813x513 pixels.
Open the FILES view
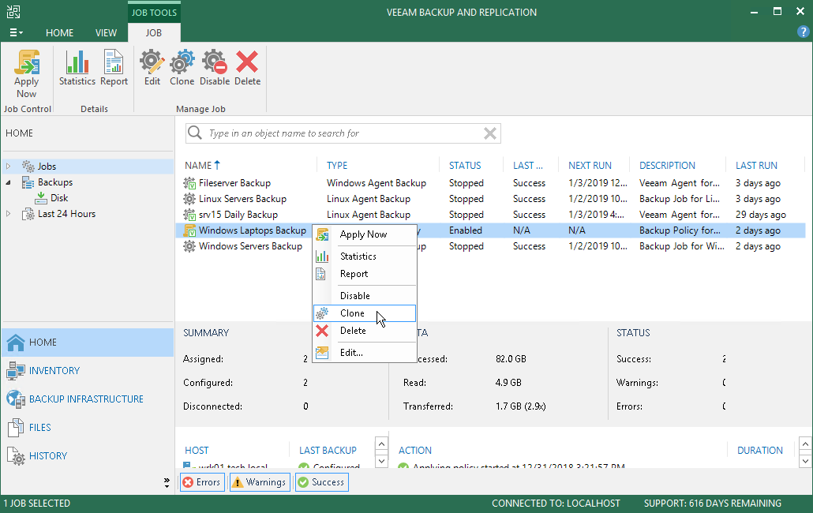tap(40, 428)
